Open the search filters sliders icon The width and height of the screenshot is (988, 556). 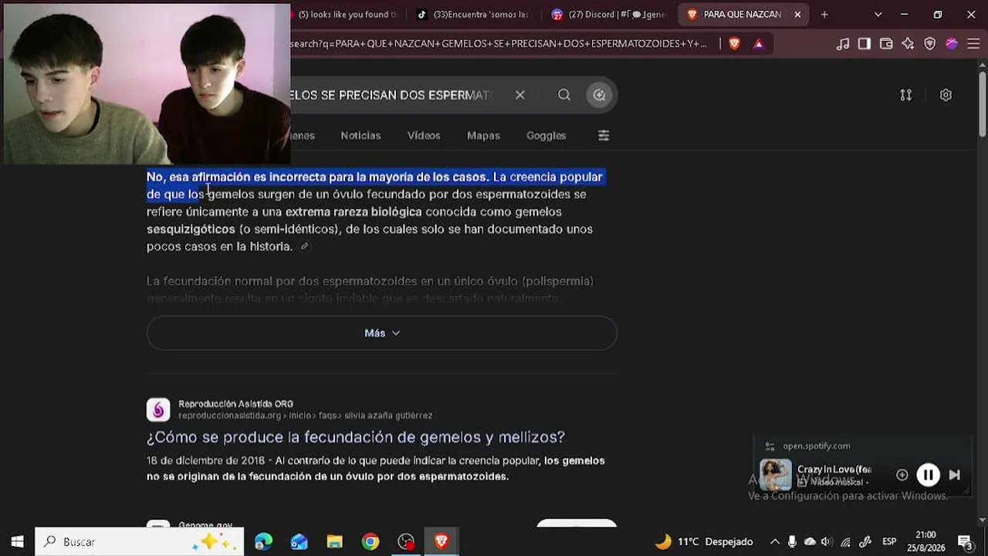tap(604, 135)
